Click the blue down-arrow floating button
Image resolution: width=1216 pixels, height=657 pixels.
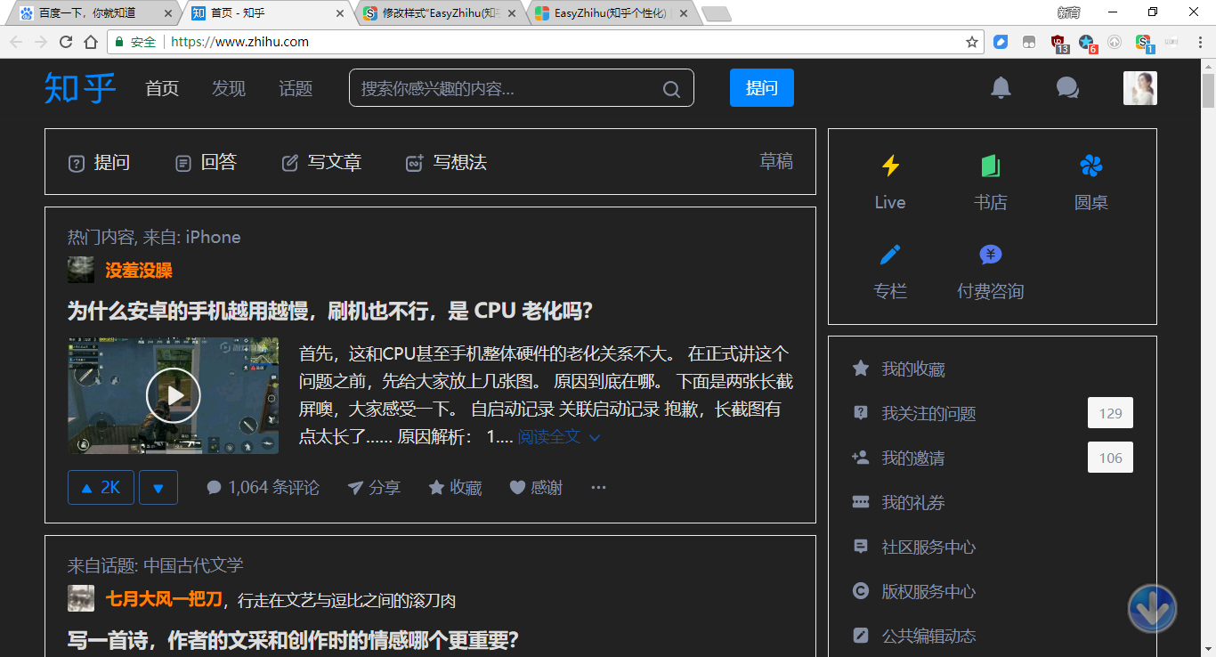tap(1152, 609)
